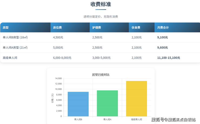The width and height of the screenshot is (200, 124).
Task: Click the 9,600元 monthly total cell
Action: 162,48
